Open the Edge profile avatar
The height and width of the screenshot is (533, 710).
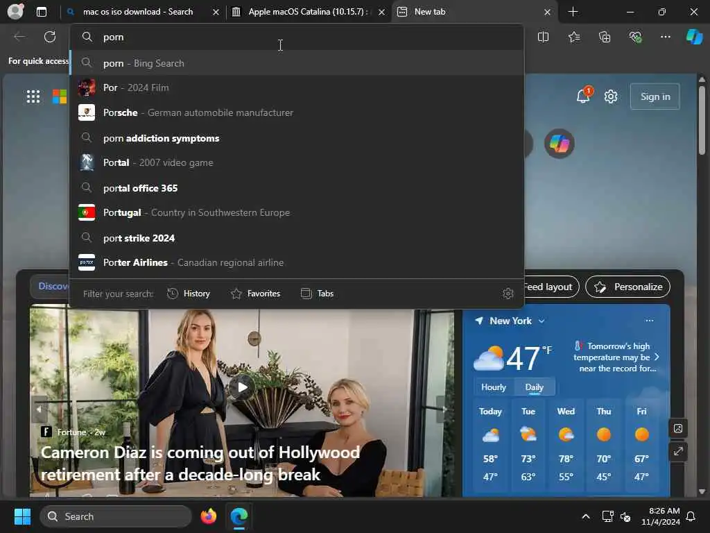15,11
